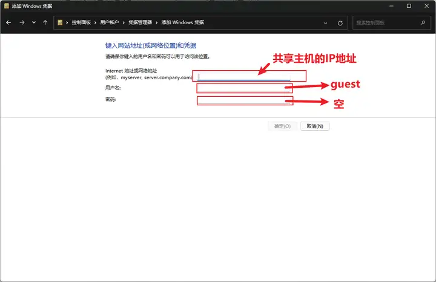436x282 pixels.
Task: Click the Forward navigation arrow
Action: click(22, 22)
